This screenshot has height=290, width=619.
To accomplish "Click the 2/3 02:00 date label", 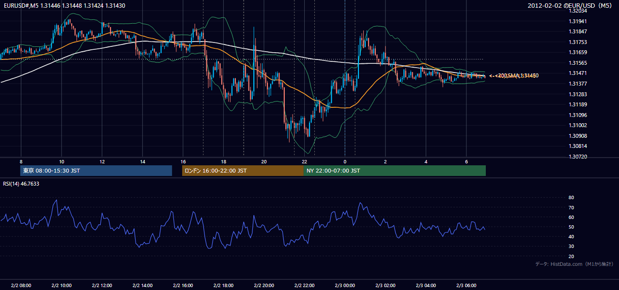I will 385,285.
